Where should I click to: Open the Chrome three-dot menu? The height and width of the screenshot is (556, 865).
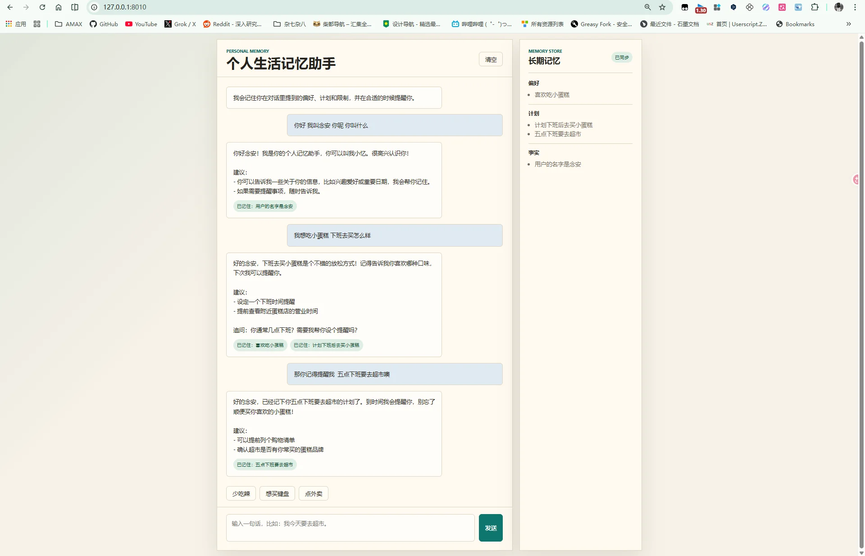(855, 7)
